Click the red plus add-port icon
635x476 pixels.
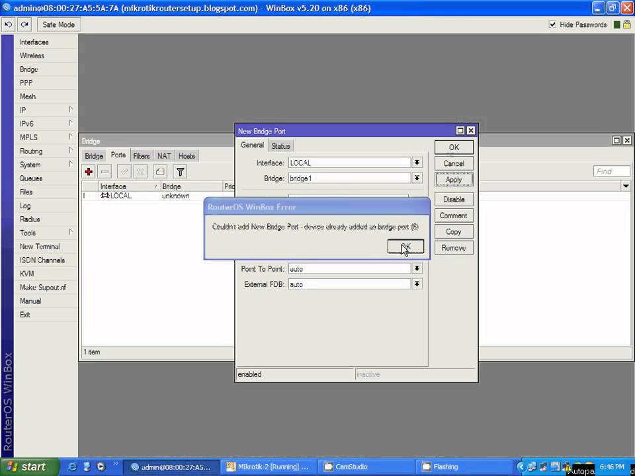(x=89, y=172)
